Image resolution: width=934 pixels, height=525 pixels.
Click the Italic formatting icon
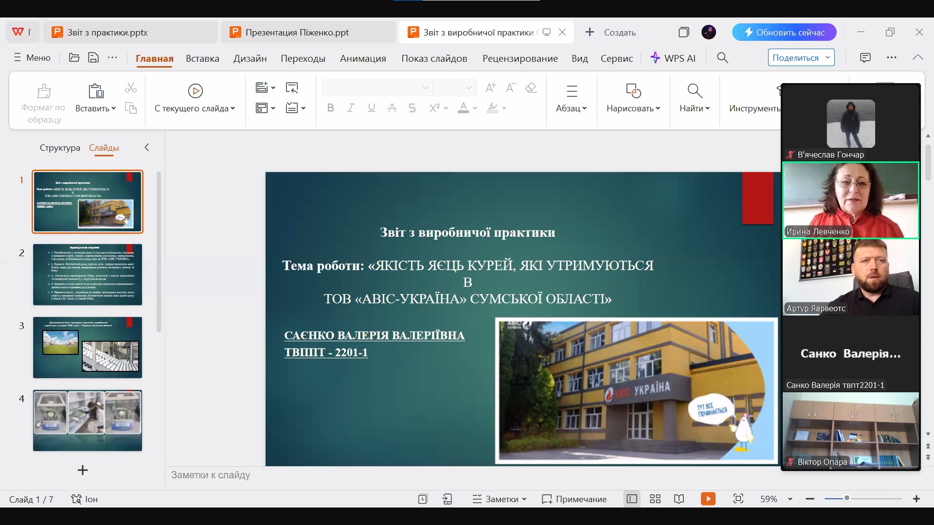(351, 108)
